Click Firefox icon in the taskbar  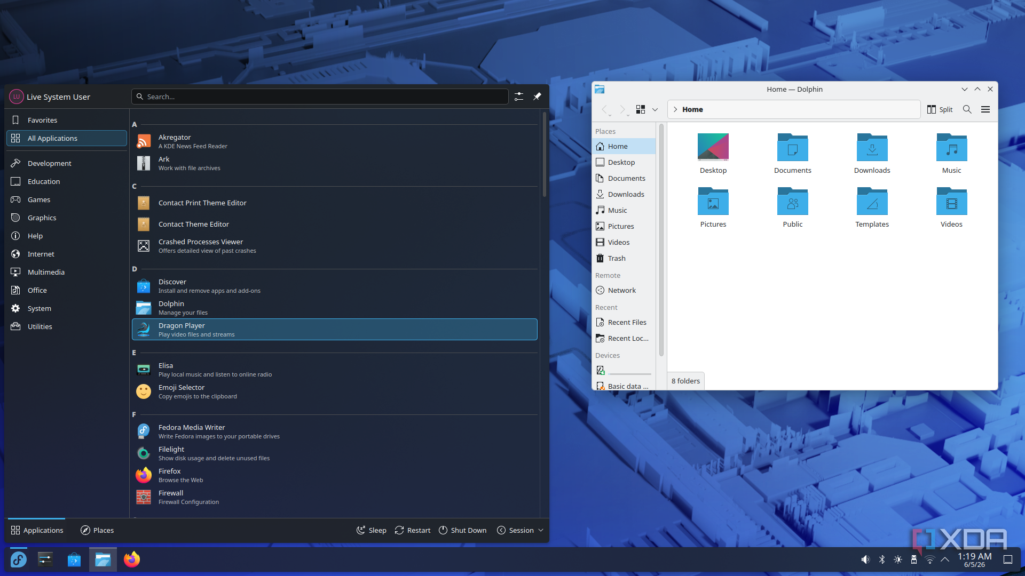132,559
